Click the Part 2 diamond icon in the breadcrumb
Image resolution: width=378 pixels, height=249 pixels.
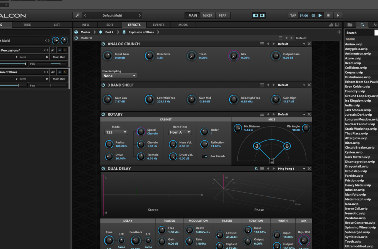point(100,32)
